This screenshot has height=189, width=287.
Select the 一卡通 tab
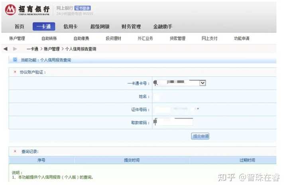(x=44, y=26)
